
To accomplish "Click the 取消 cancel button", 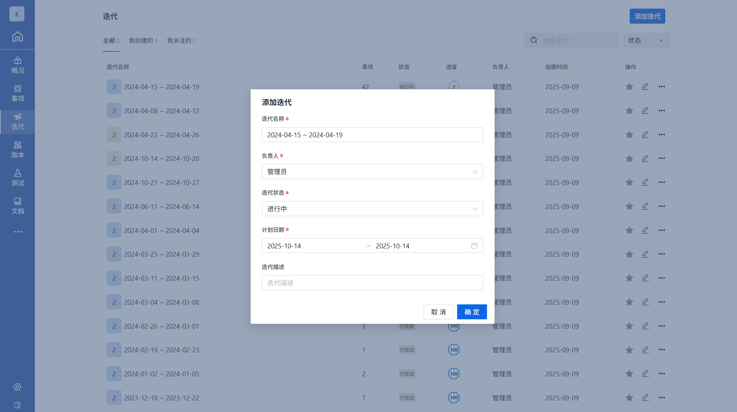I will tap(438, 312).
